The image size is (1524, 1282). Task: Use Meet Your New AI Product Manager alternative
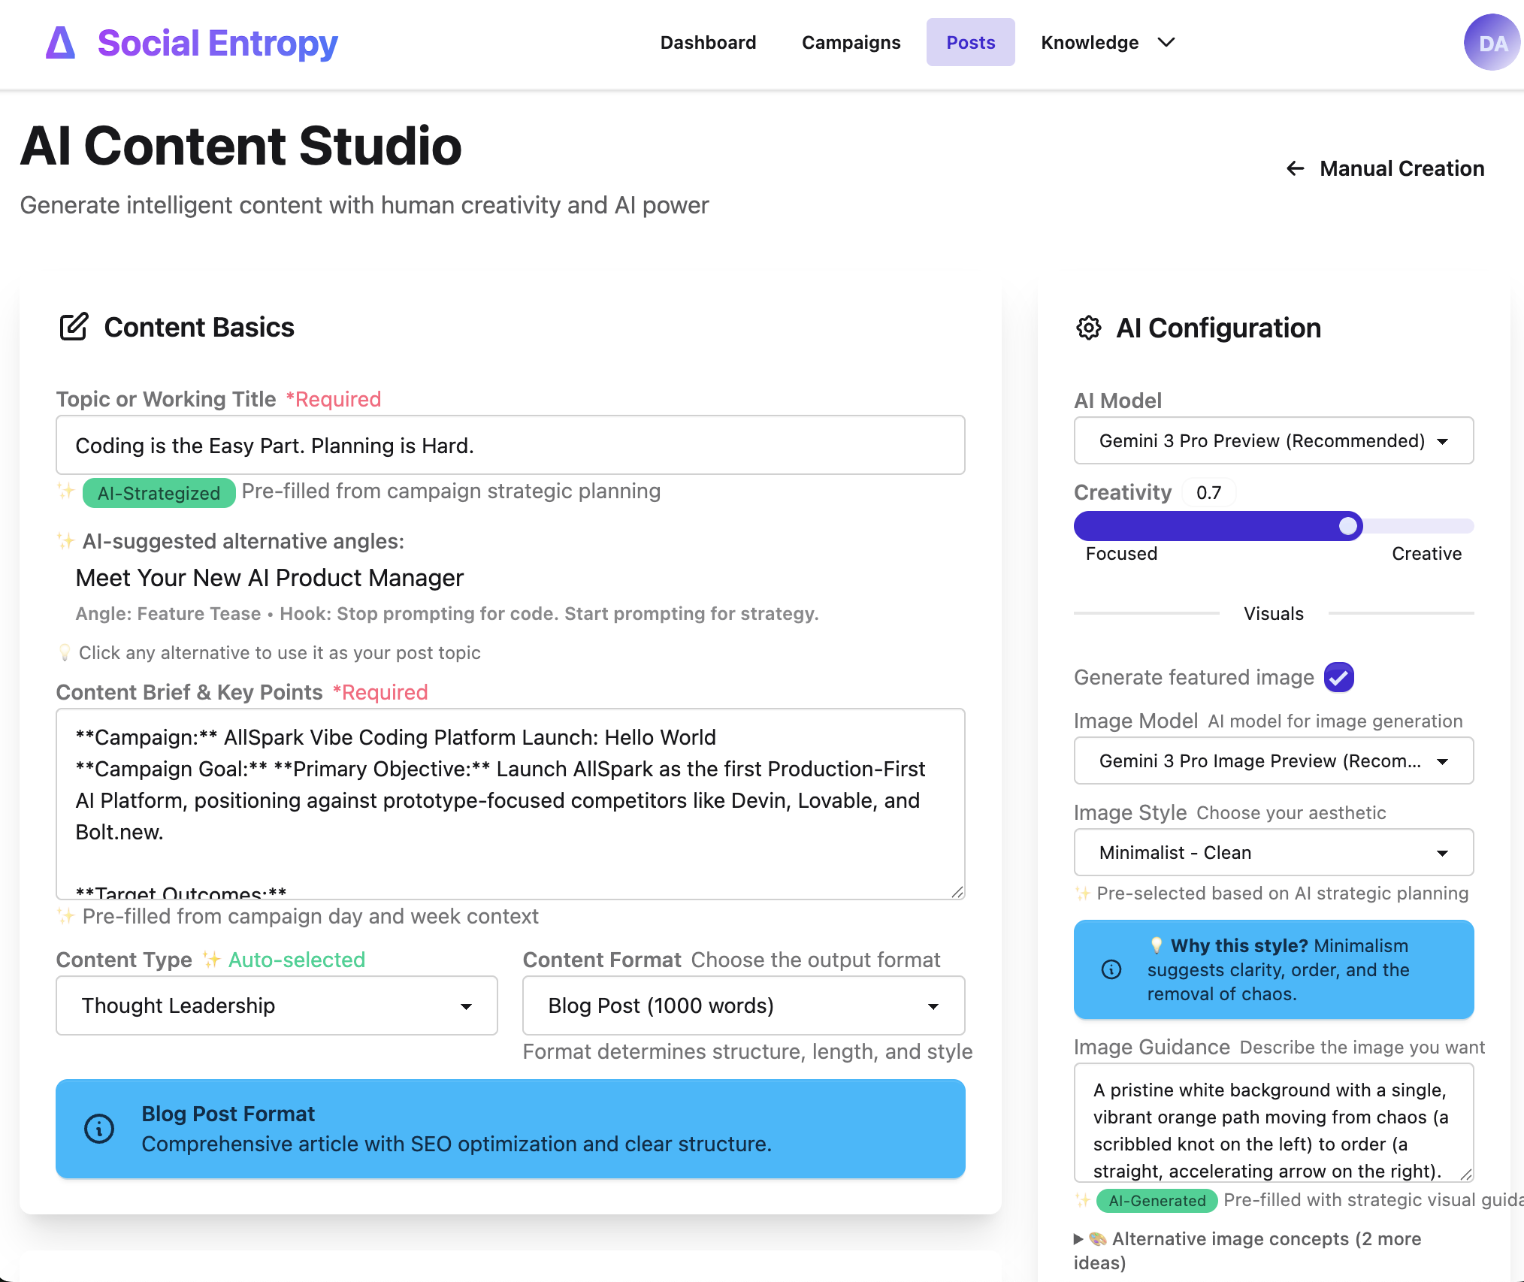coord(269,578)
